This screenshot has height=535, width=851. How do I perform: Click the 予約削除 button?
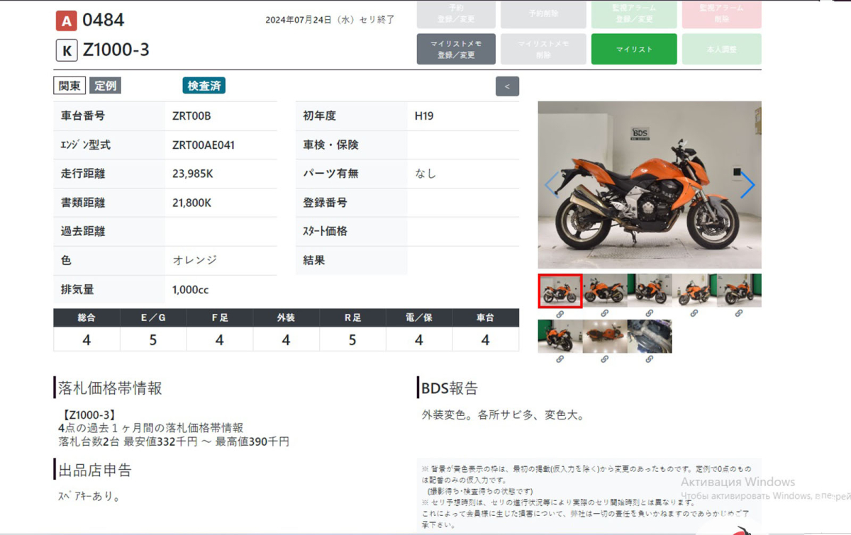(543, 13)
